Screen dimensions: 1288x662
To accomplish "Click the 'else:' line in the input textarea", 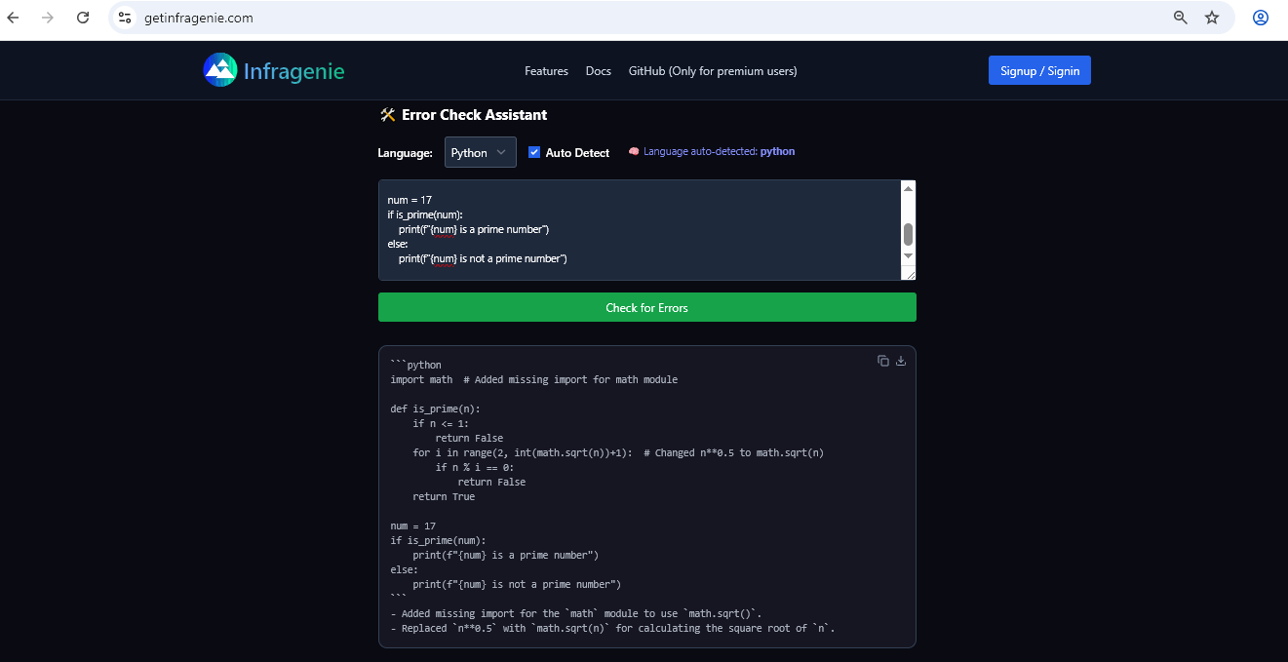I will point(398,244).
